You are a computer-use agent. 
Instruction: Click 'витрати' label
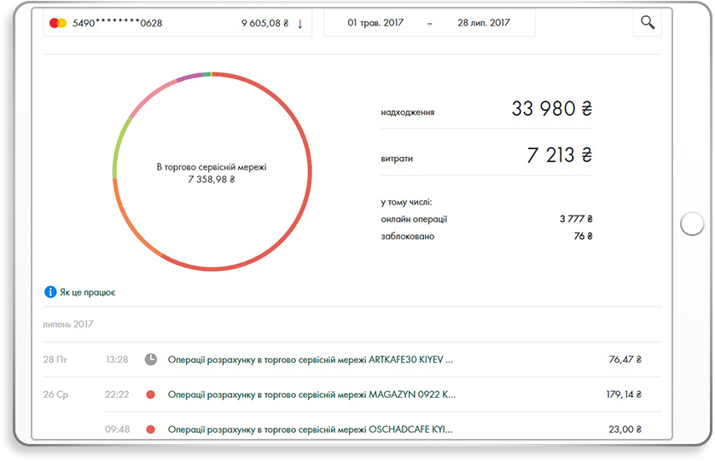point(397,158)
